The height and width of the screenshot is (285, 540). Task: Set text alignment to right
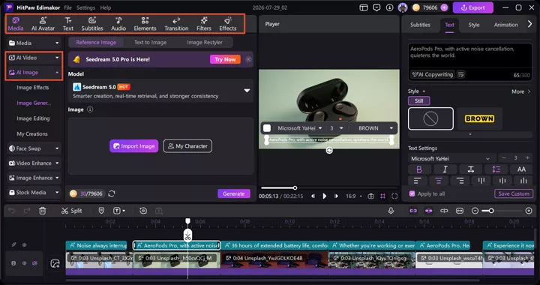460,181
